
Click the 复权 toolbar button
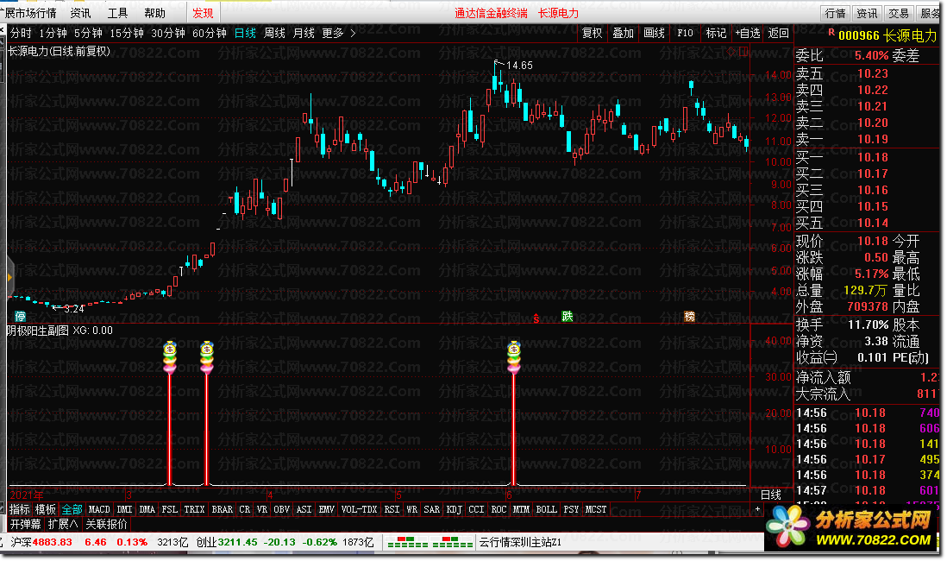[x=592, y=34]
